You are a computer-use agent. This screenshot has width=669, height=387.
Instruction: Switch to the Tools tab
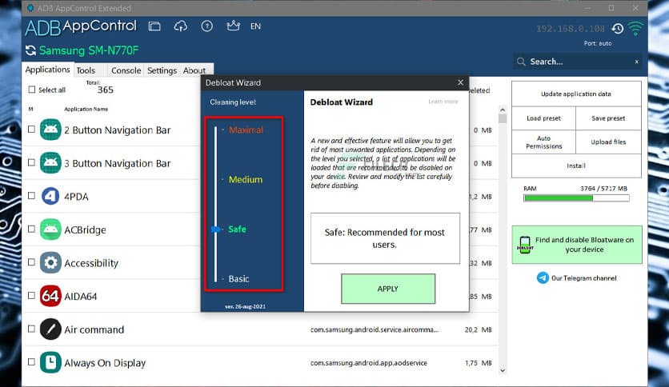[86, 70]
